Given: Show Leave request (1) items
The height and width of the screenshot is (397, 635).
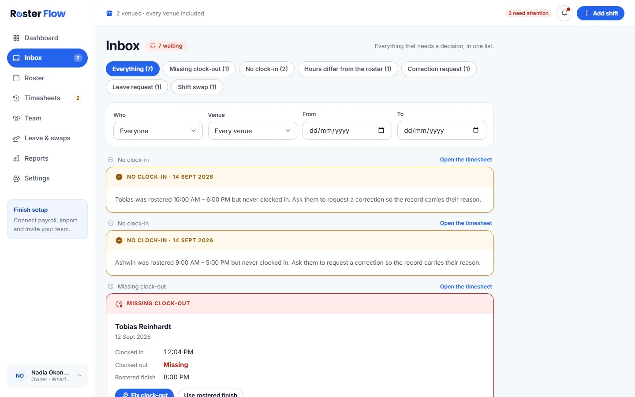Looking at the screenshot, I should pos(137,87).
